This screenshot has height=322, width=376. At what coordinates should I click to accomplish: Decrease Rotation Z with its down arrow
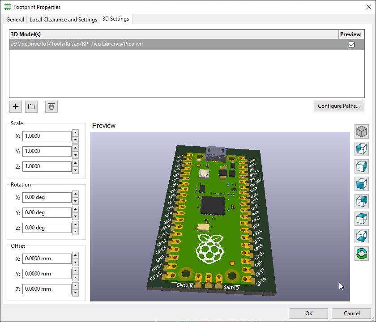(75, 230)
